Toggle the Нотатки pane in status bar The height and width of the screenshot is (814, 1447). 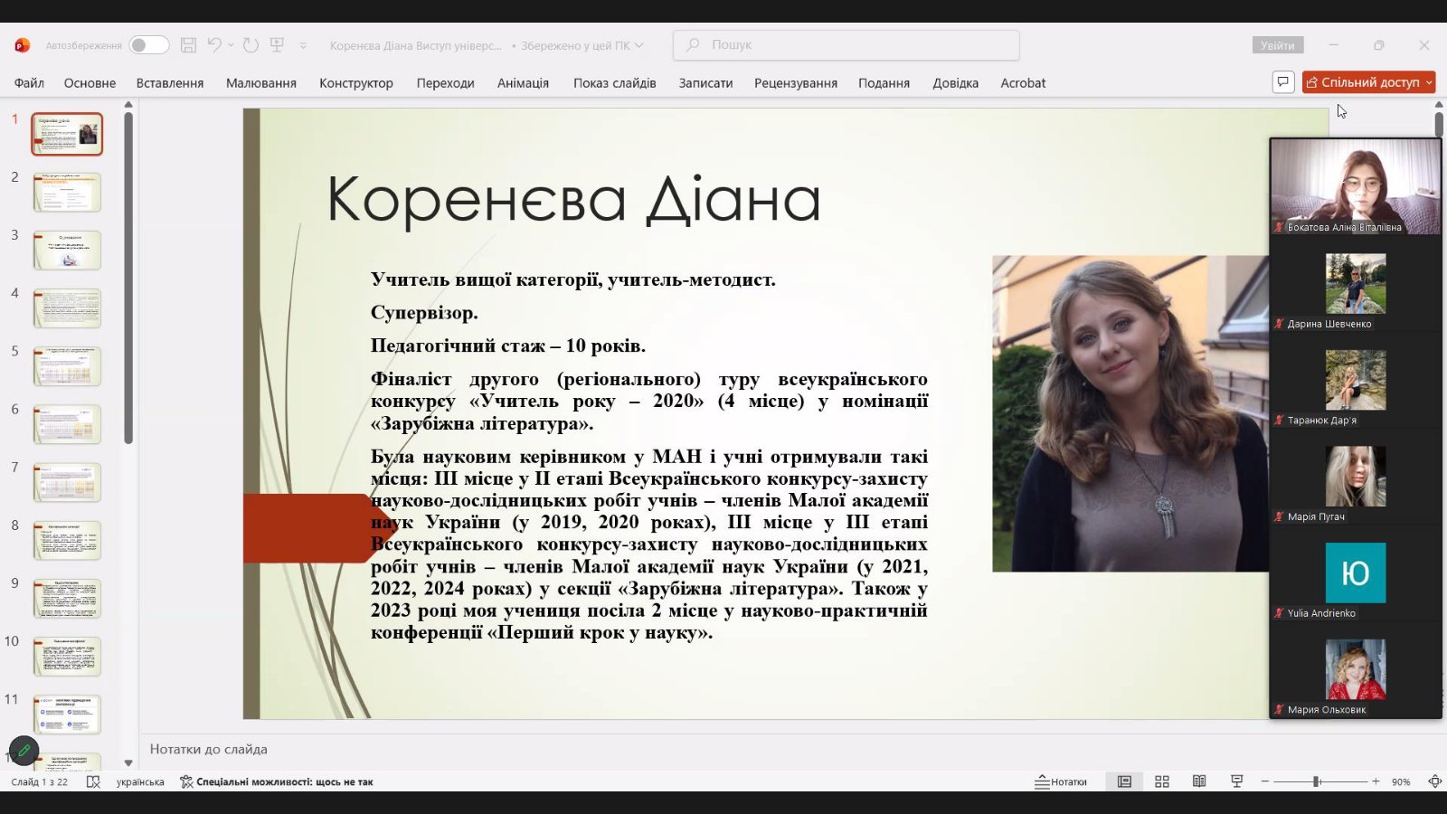coord(1061,781)
